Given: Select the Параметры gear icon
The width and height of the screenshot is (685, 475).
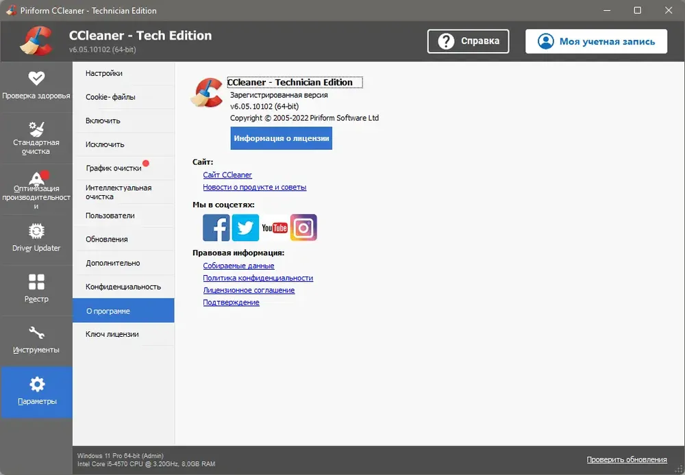Looking at the screenshot, I should 37,384.
